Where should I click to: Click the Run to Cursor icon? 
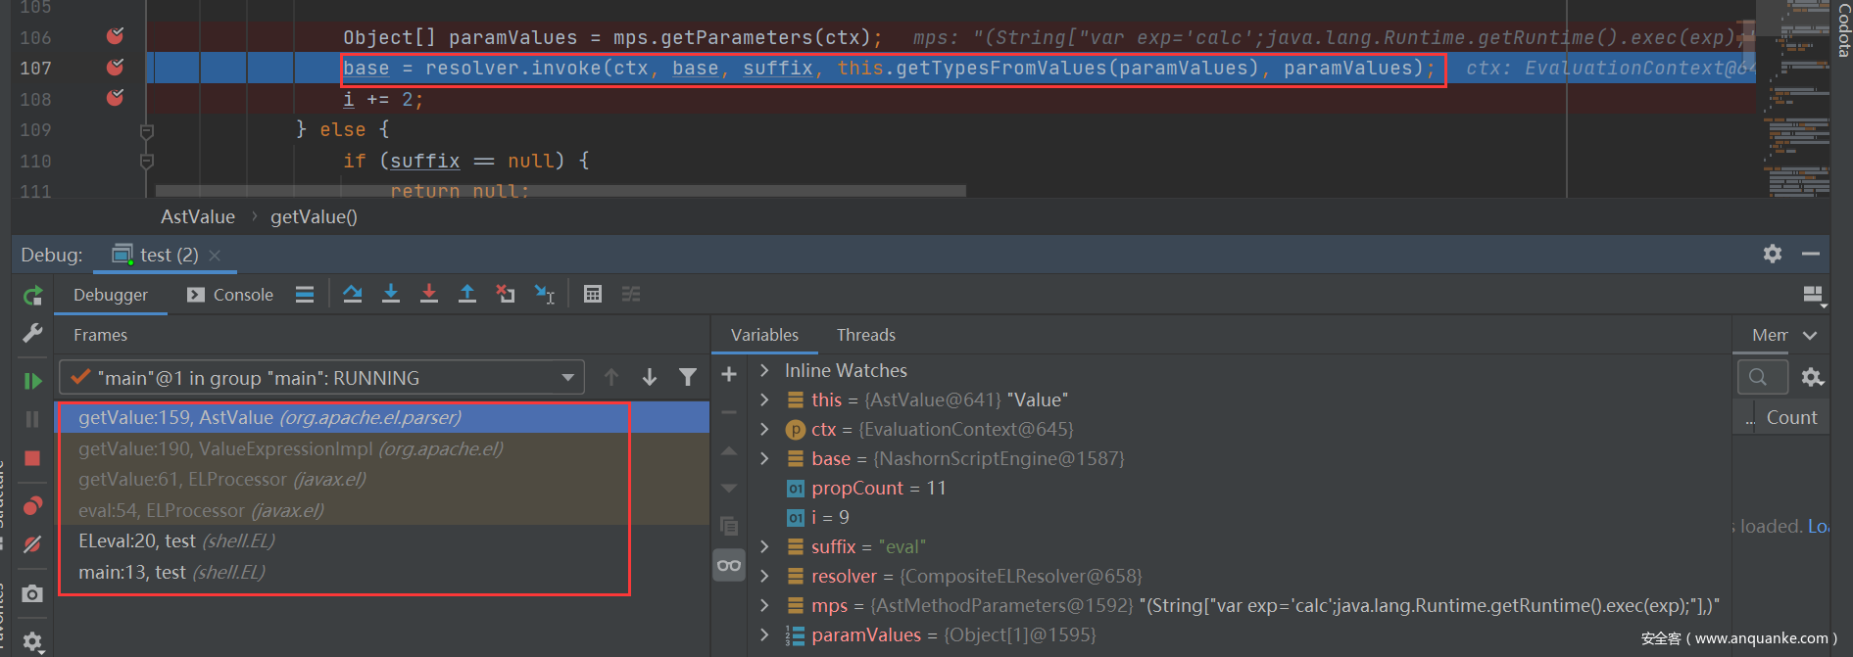544,294
